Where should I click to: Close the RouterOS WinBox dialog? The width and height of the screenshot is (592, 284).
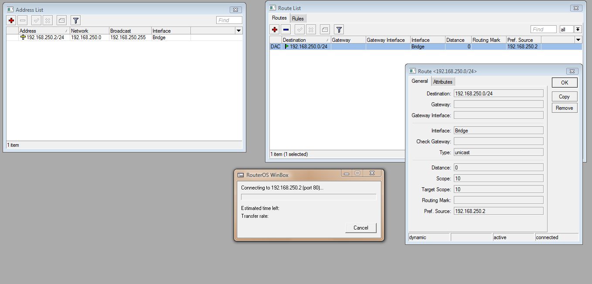click(372, 173)
